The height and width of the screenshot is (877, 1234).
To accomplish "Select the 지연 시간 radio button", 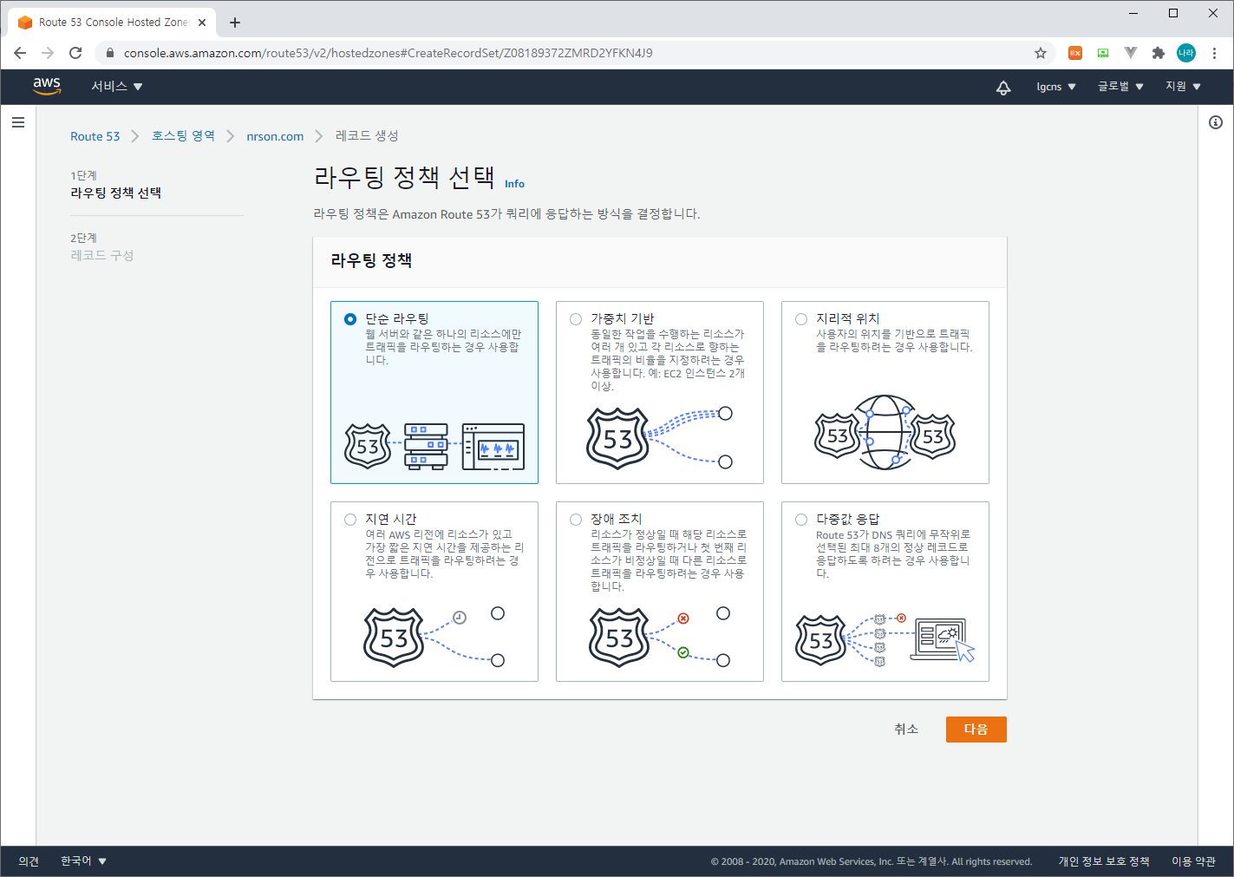I will point(350,520).
